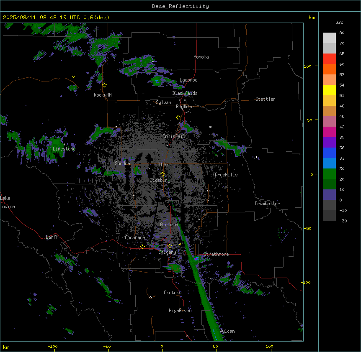The height and width of the screenshot is (352, 361).
Task: Click the Olds town label
Action: click(x=162, y=165)
